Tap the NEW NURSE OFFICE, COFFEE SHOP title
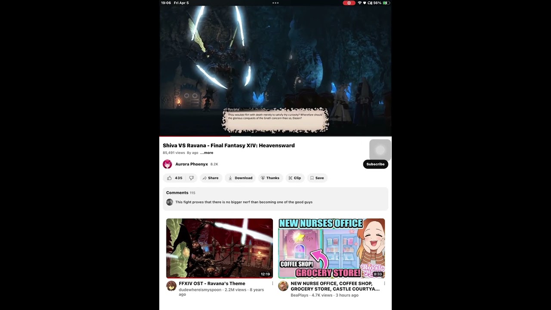The width and height of the screenshot is (551, 310). (335, 286)
